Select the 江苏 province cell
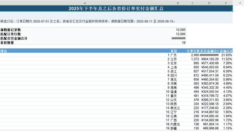The height and width of the screenshot is (136, 244). click(178, 59)
